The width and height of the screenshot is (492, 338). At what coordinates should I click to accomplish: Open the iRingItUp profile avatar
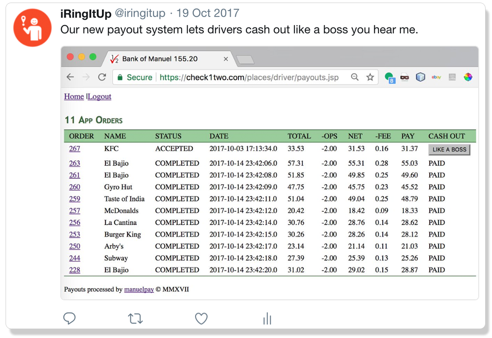[33, 27]
